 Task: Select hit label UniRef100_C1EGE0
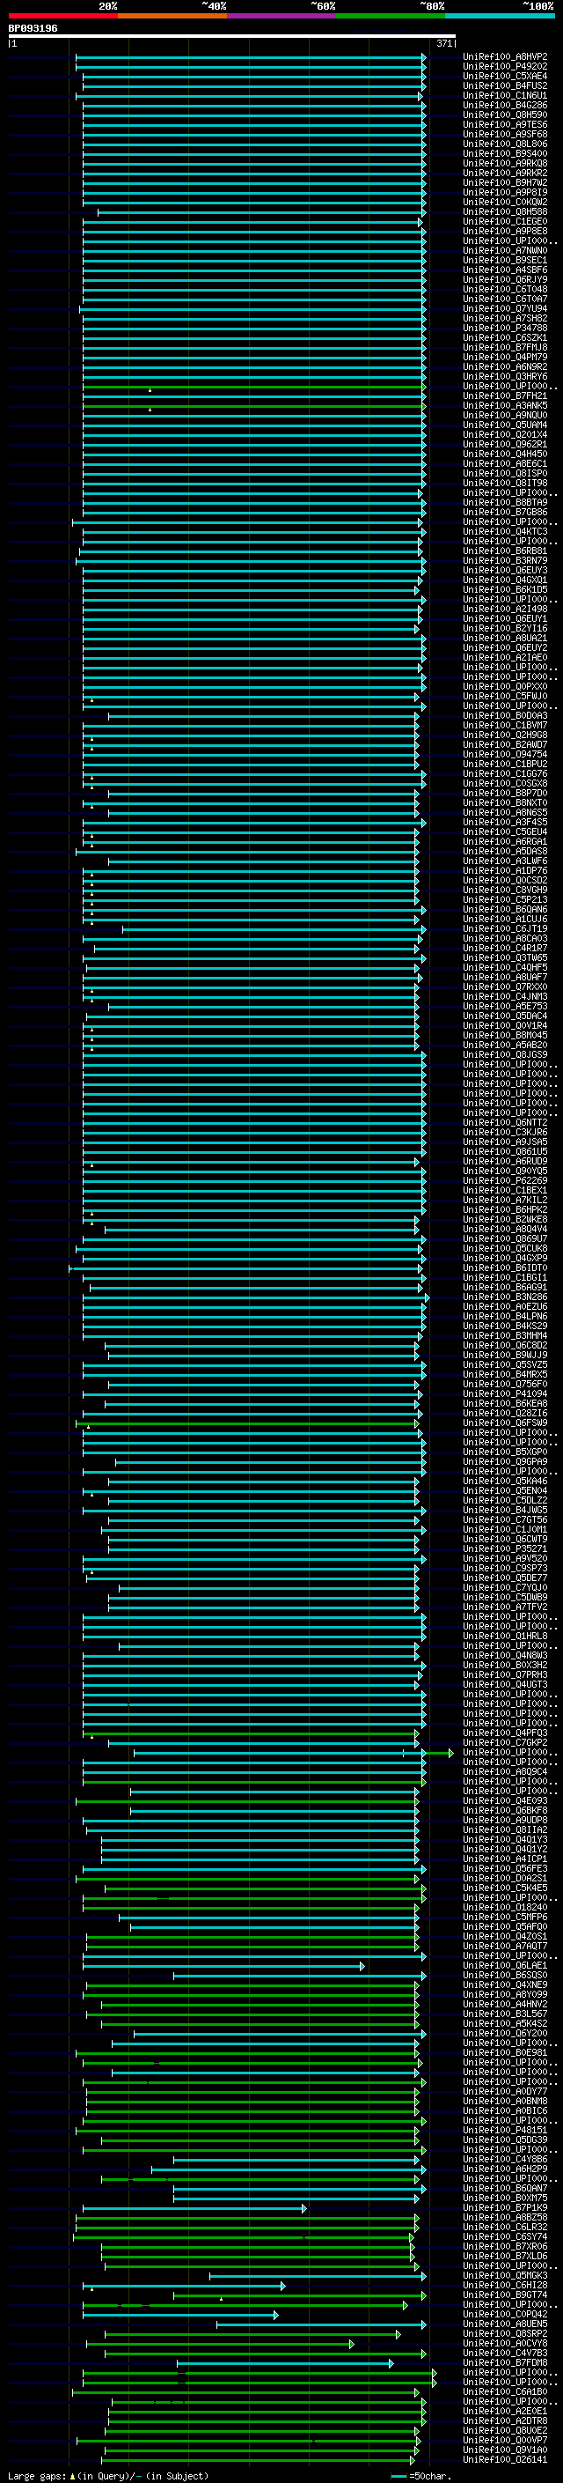point(505,222)
